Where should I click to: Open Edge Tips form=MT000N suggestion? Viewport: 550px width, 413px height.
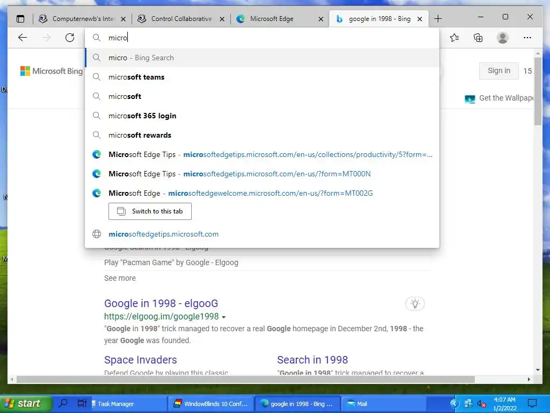coord(262,174)
